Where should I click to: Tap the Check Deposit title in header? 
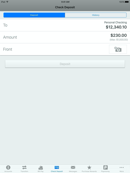pyautogui.click(x=65, y=7)
